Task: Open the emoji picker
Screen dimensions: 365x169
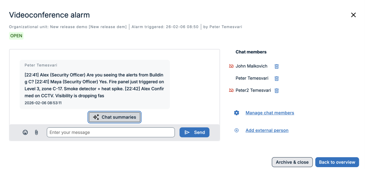Action: tap(25, 132)
